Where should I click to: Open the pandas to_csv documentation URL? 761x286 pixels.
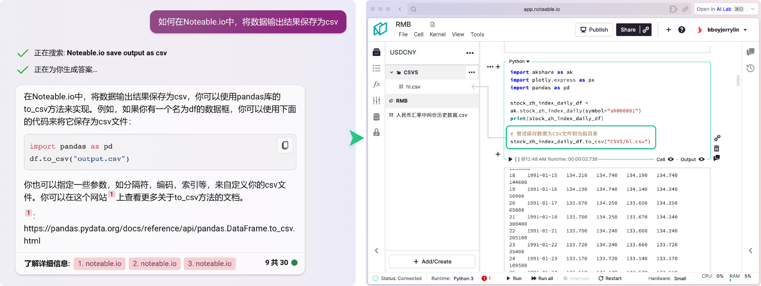[x=159, y=235]
